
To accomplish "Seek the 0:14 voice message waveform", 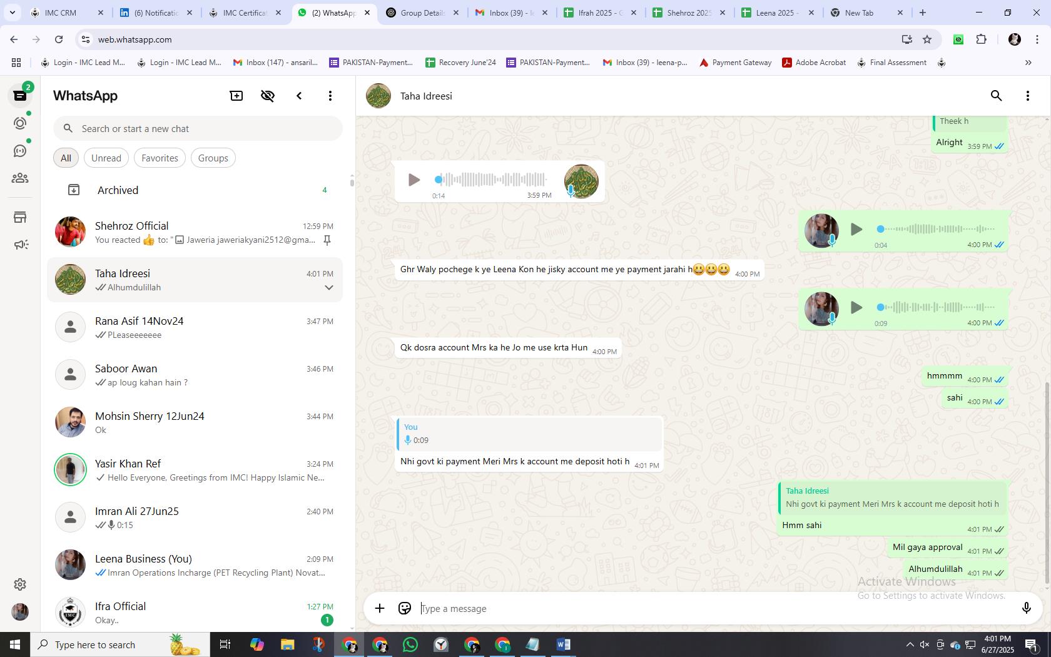I will coord(491,180).
